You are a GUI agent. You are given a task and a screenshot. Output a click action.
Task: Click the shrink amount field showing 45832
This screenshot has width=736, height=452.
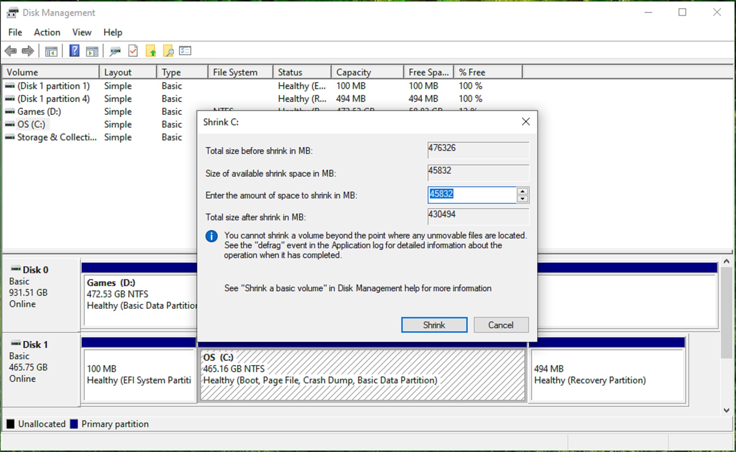click(x=472, y=195)
